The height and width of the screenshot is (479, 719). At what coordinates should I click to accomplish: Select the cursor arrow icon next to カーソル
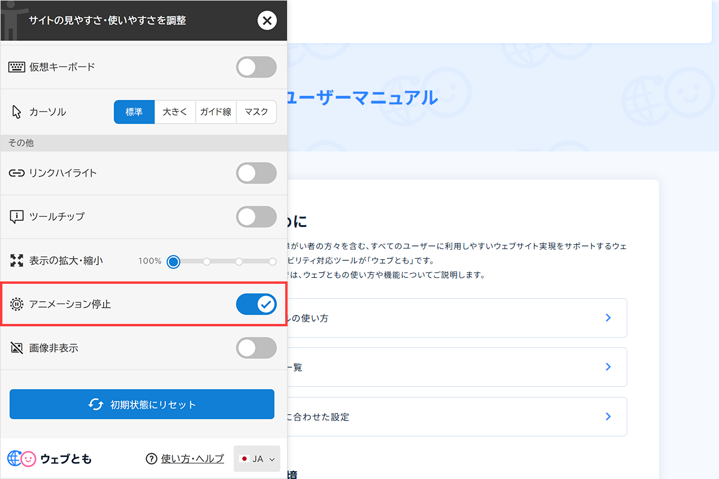(15, 111)
